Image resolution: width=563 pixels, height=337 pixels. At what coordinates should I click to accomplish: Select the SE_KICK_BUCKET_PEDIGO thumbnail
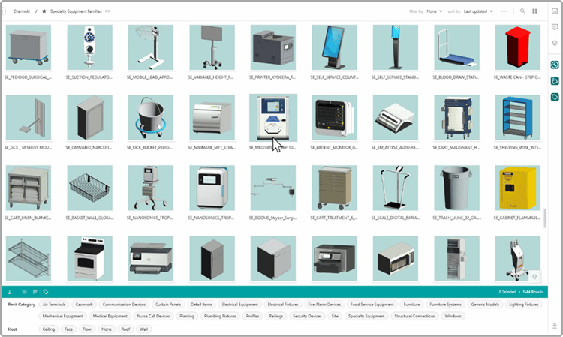coord(150,117)
